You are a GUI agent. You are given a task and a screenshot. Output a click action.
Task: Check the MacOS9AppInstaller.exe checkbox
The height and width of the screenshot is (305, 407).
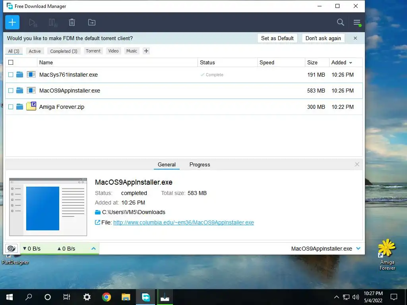pos(11,91)
